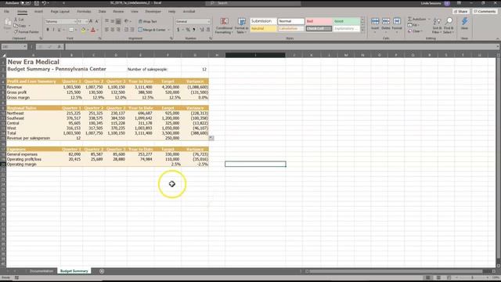Click the Center alignment icon
This screenshot has height=282, width=501.
point(113,30)
